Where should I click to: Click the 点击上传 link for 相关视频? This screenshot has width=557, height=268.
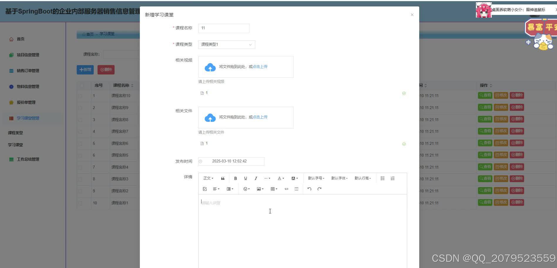pos(260,67)
